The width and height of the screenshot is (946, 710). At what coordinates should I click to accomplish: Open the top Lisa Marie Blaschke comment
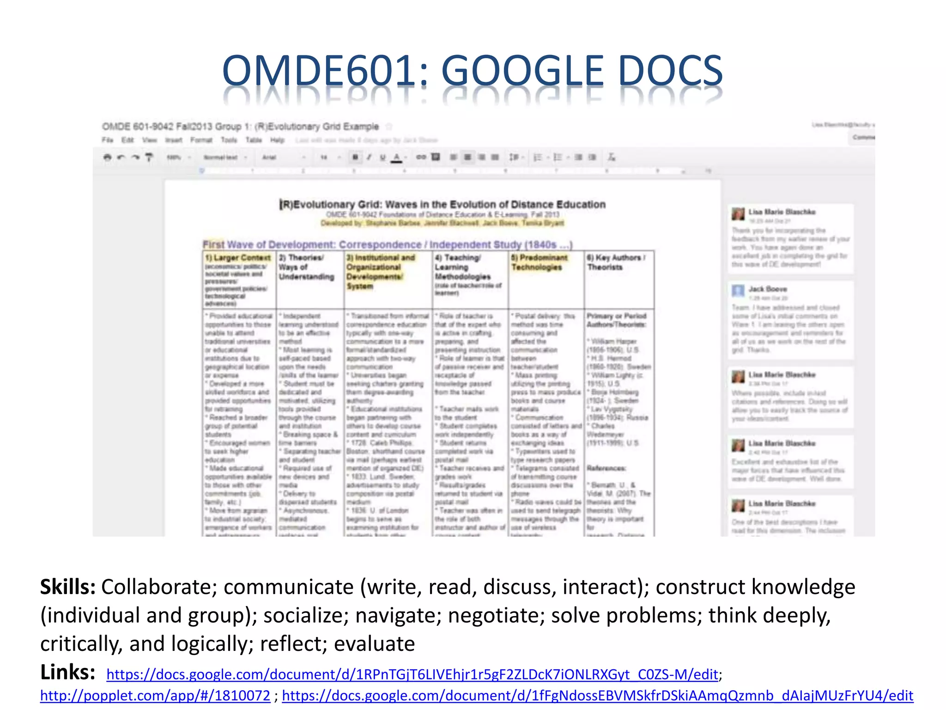790,239
